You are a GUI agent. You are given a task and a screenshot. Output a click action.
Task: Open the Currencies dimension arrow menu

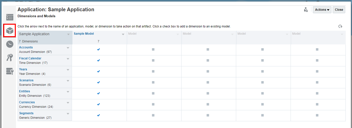coord(68,103)
